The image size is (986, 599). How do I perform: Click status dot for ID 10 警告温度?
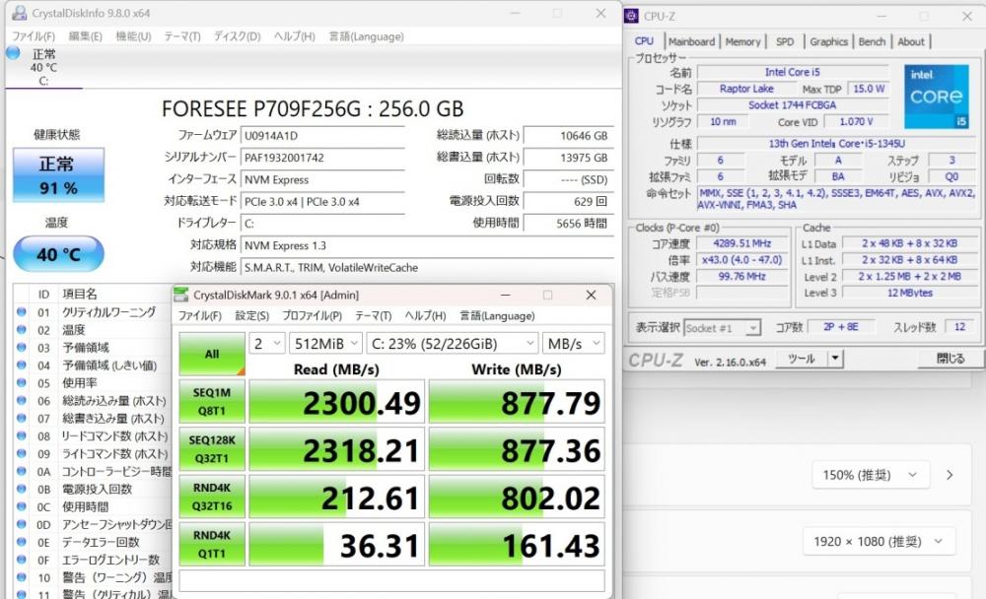coord(22,576)
